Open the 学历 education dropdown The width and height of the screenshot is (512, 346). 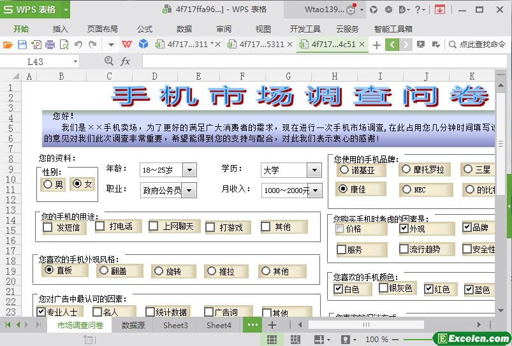point(314,170)
